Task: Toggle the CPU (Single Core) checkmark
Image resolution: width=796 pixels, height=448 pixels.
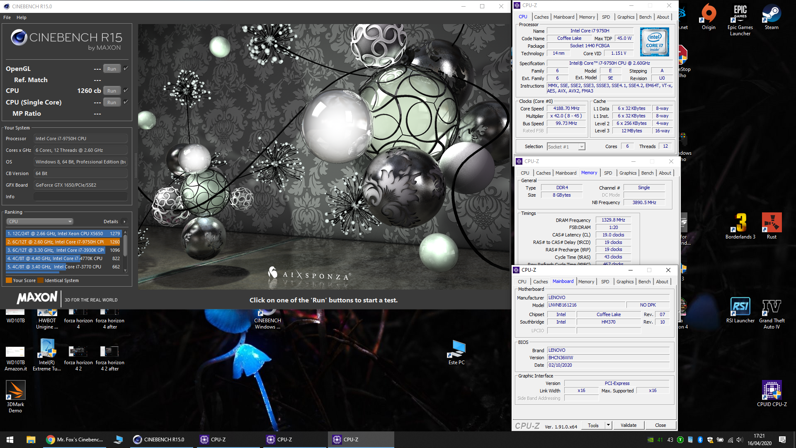Action: point(126,102)
